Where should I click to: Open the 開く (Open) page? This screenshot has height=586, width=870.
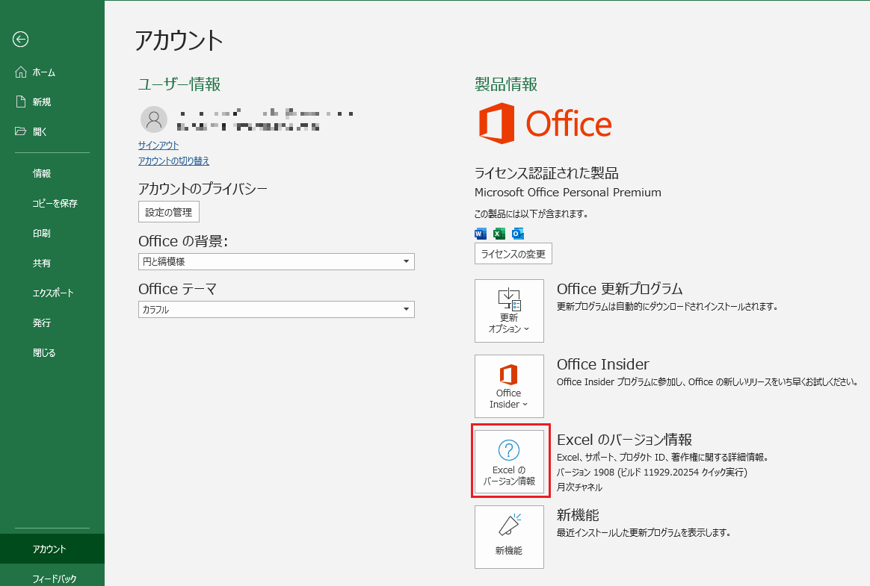click(x=40, y=131)
